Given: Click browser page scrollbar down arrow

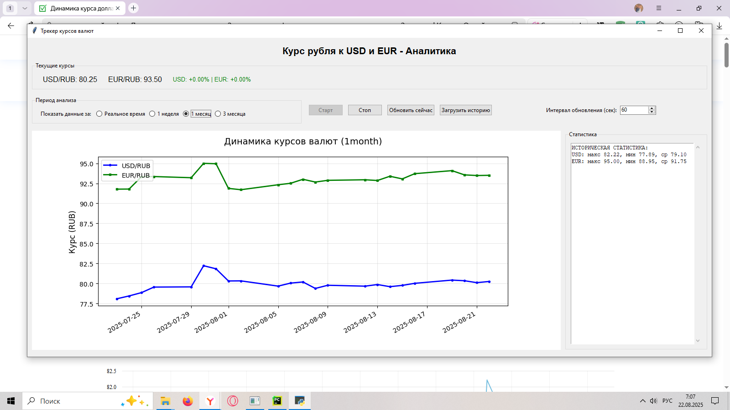Looking at the screenshot, I should pyautogui.click(x=726, y=387).
